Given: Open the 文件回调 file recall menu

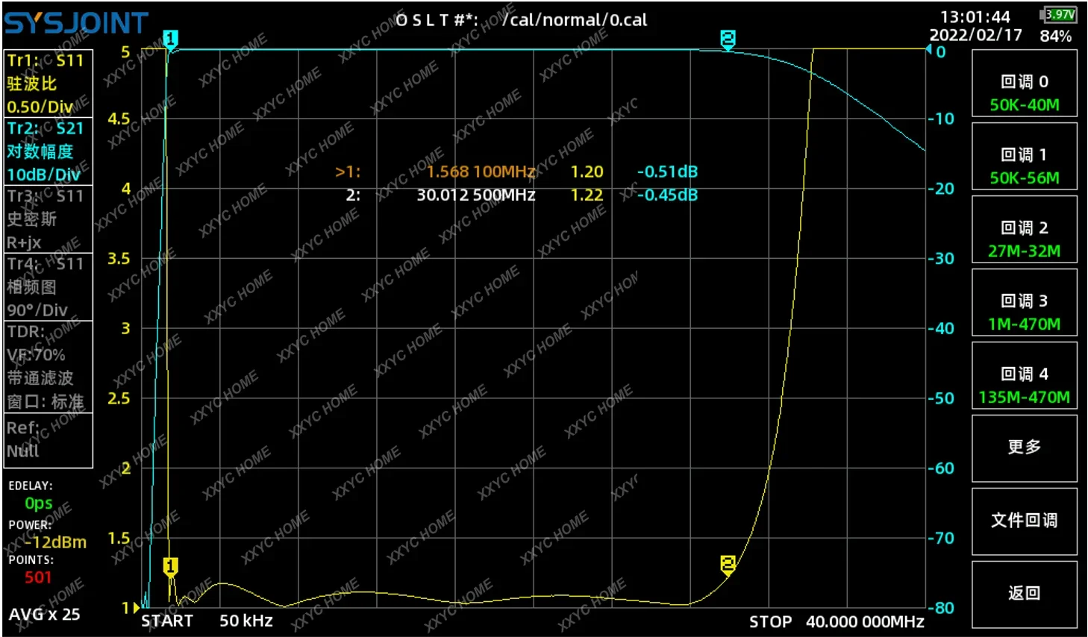Looking at the screenshot, I should 1024,521.
